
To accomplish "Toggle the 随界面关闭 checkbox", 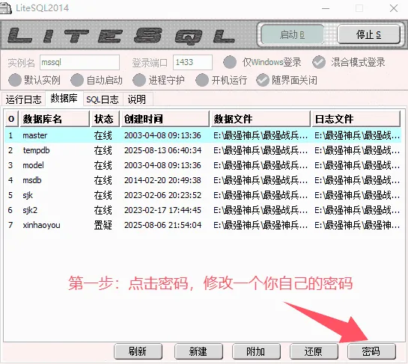I will 263,80.
